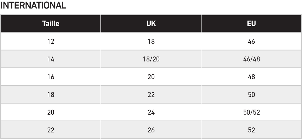Click the EU cell showing 50 alone

click(x=251, y=95)
